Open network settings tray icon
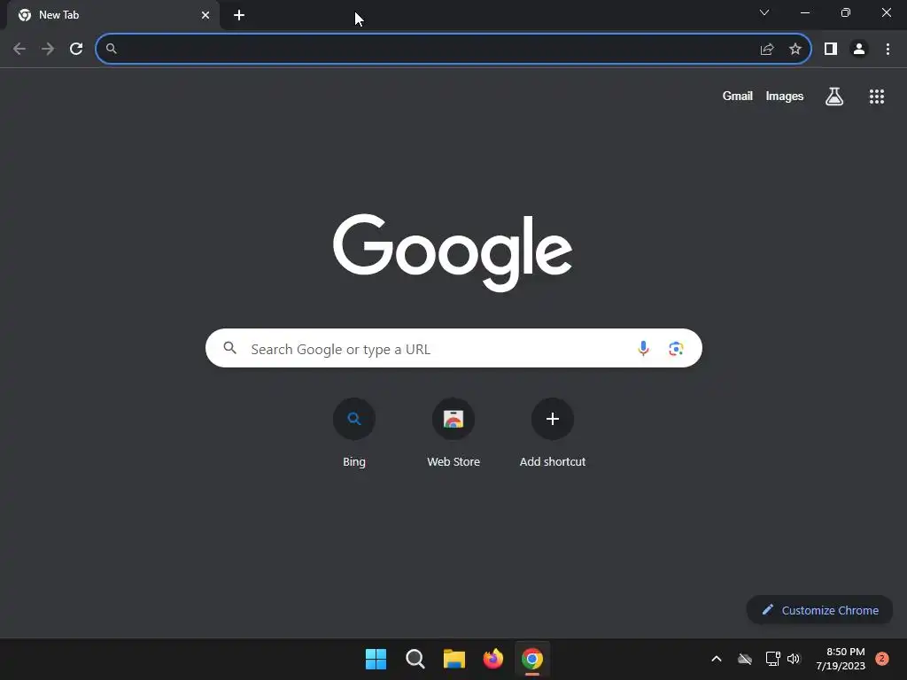Screen dimensions: 907x680 coord(772,659)
